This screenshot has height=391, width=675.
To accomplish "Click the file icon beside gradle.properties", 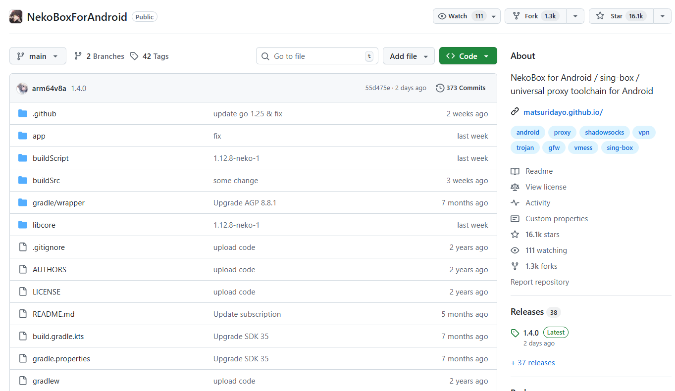I will pyautogui.click(x=22, y=358).
